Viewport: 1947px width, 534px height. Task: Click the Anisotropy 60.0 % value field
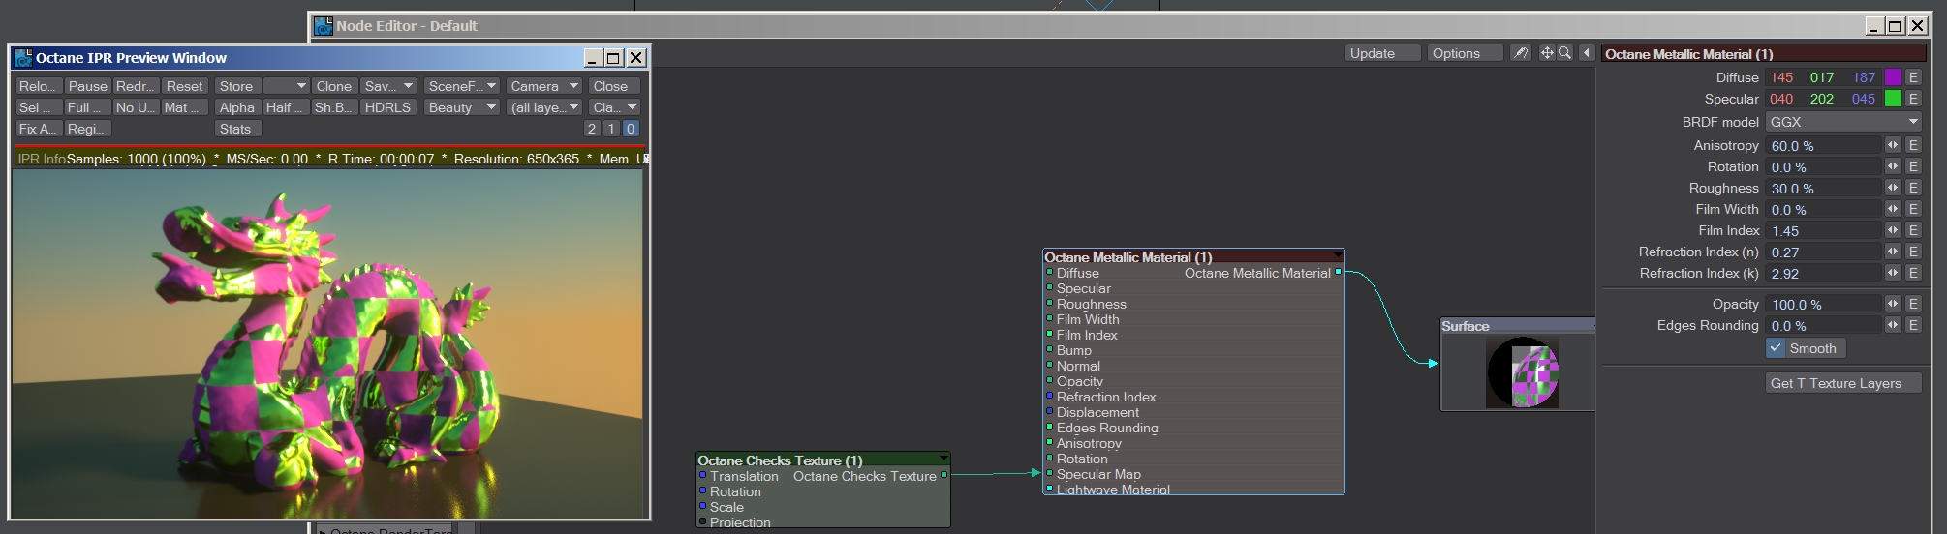click(x=1822, y=145)
